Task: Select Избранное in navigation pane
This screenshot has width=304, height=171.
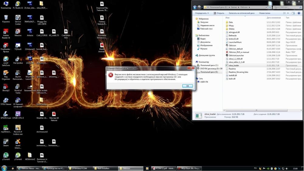Action: 203,19
